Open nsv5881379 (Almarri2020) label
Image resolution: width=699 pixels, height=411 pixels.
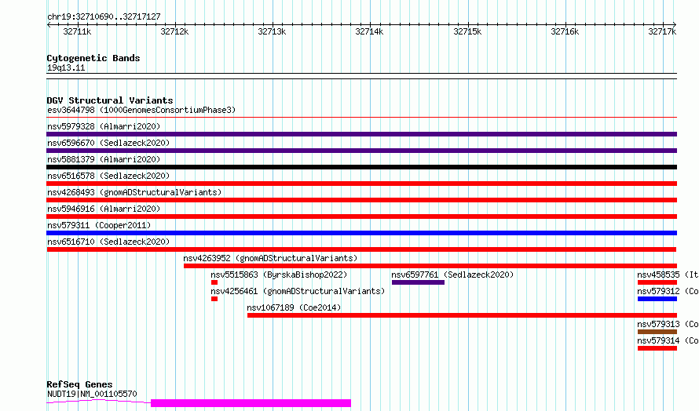104,159
